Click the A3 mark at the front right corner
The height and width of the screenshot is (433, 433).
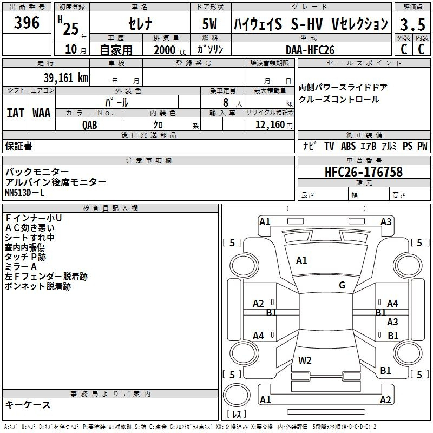coord(386,222)
